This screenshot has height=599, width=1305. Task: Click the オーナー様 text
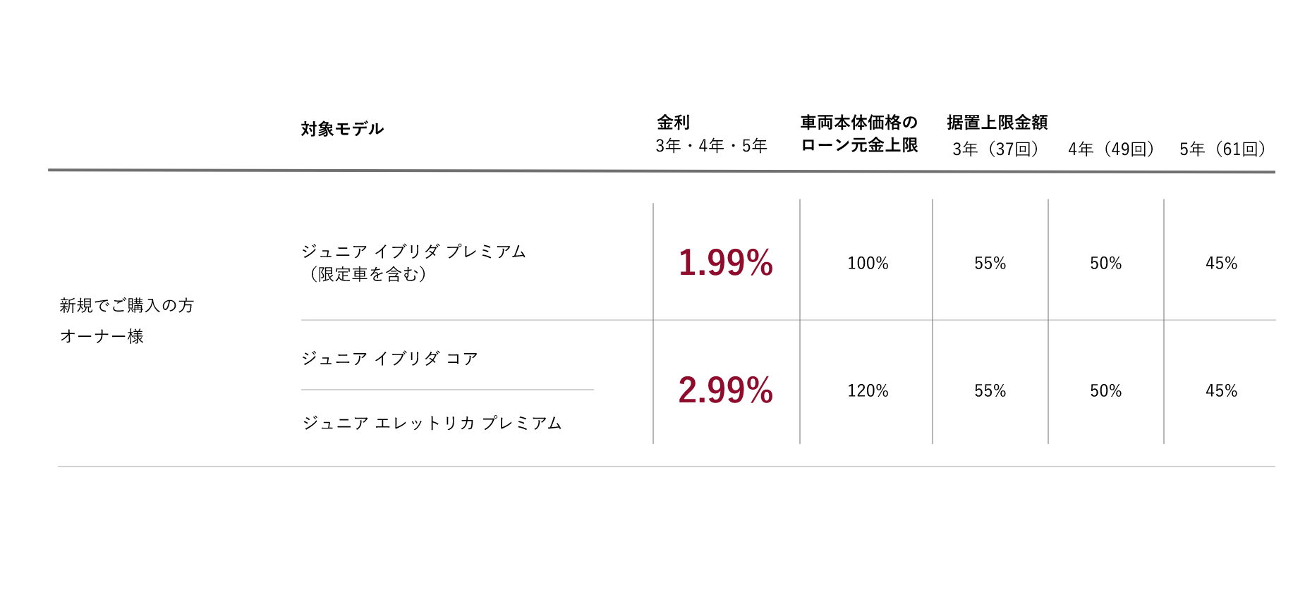point(102,336)
